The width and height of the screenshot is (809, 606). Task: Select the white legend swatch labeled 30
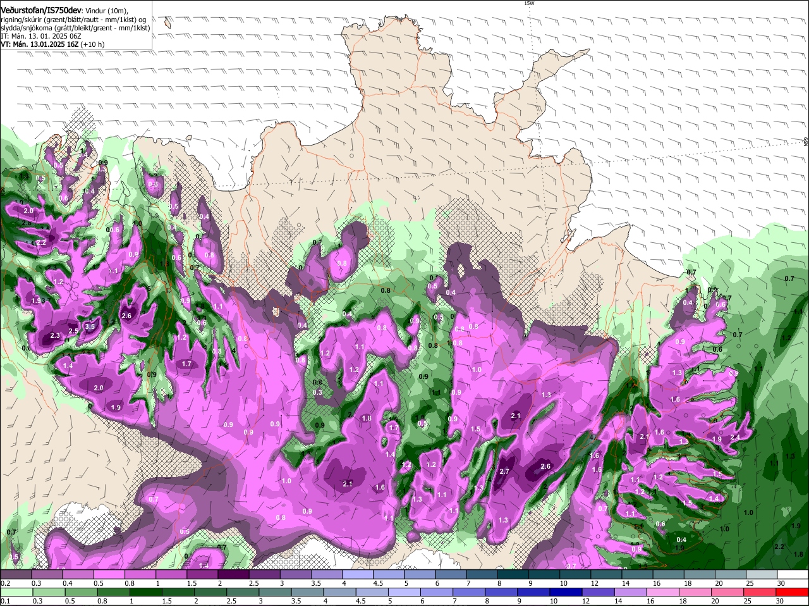793,574
